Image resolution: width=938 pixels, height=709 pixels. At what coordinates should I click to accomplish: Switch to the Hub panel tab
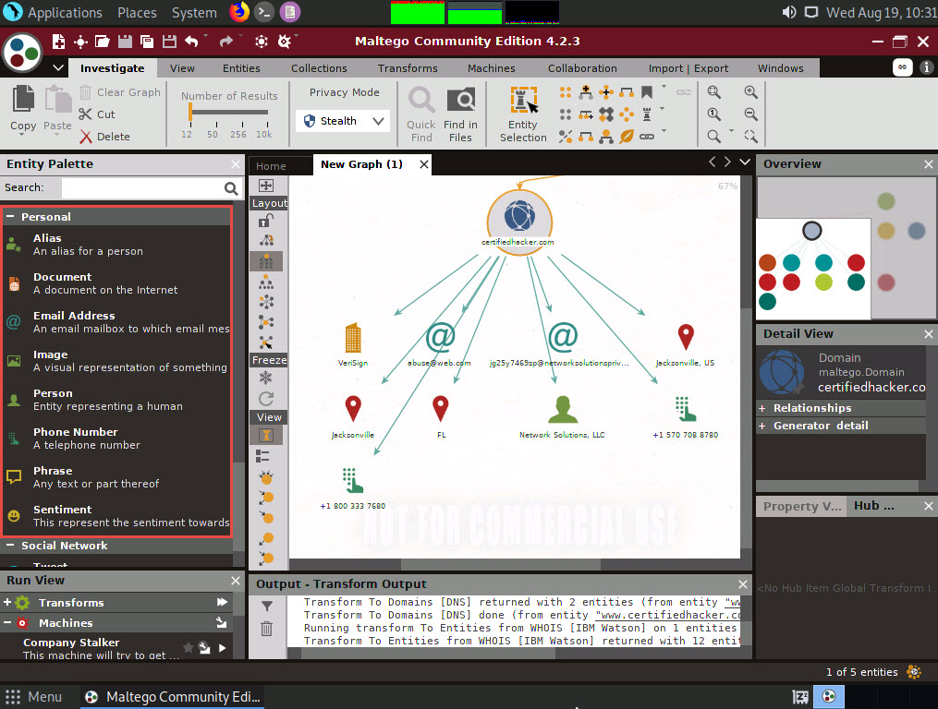tap(874, 506)
